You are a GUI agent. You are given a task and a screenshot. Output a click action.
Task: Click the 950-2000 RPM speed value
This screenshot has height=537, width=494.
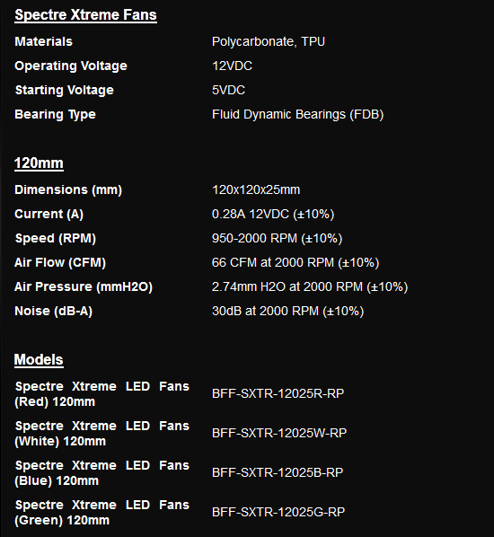click(278, 238)
